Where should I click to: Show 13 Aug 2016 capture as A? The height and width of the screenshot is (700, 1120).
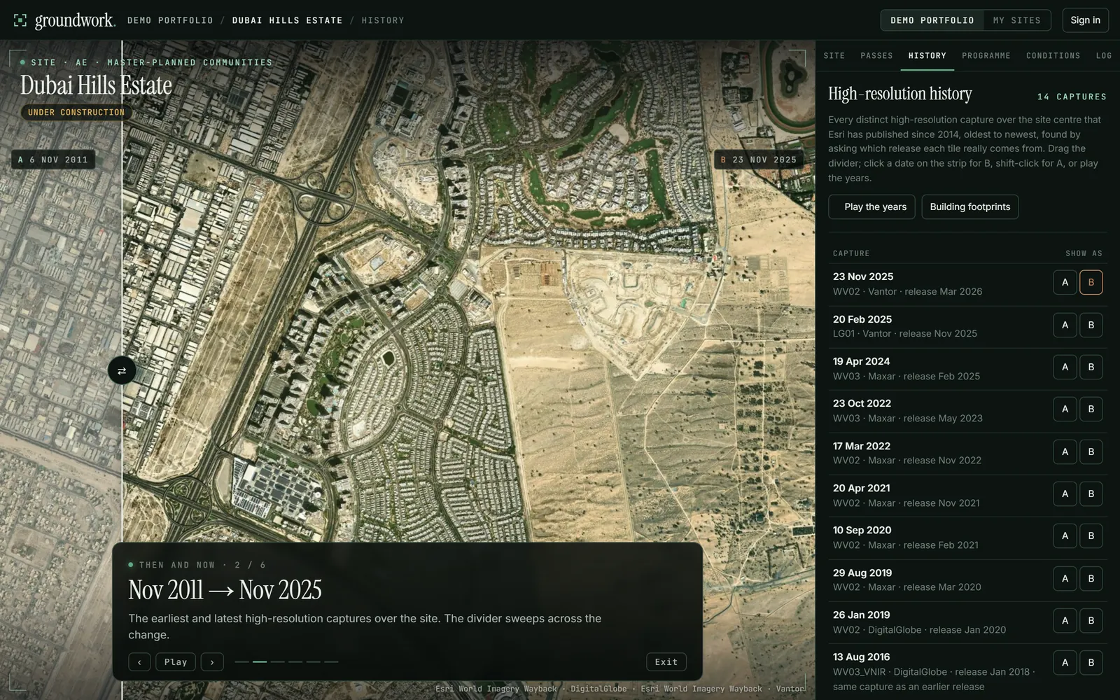pos(1065,662)
